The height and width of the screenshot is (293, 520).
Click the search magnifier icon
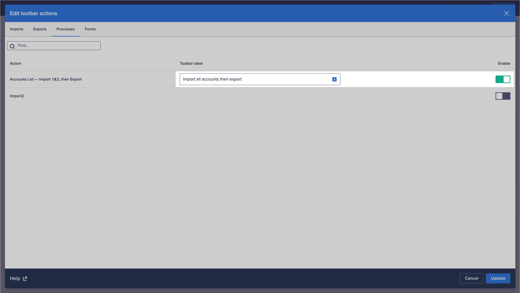(12, 46)
